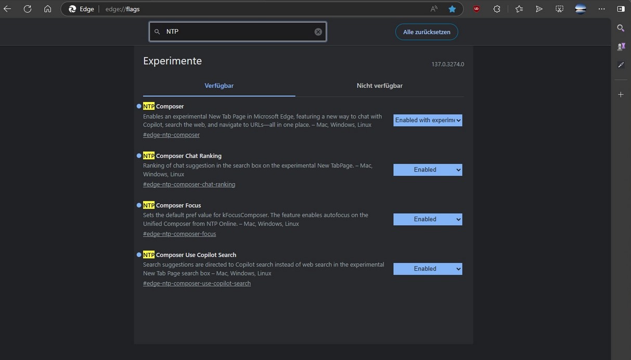Open the NTP Composer Chat Ranking dropdown
The height and width of the screenshot is (360, 631).
[427, 170]
